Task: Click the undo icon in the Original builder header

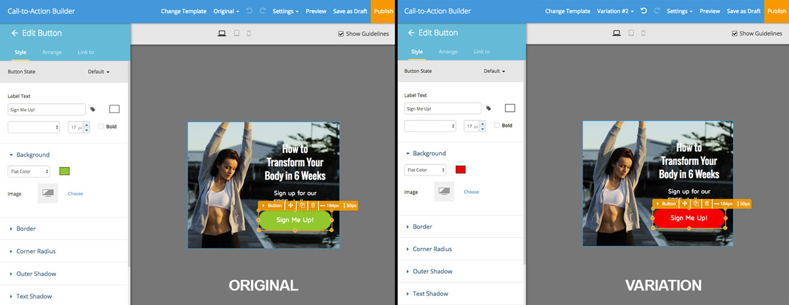Action: pyautogui.click(x=249, y=11)
